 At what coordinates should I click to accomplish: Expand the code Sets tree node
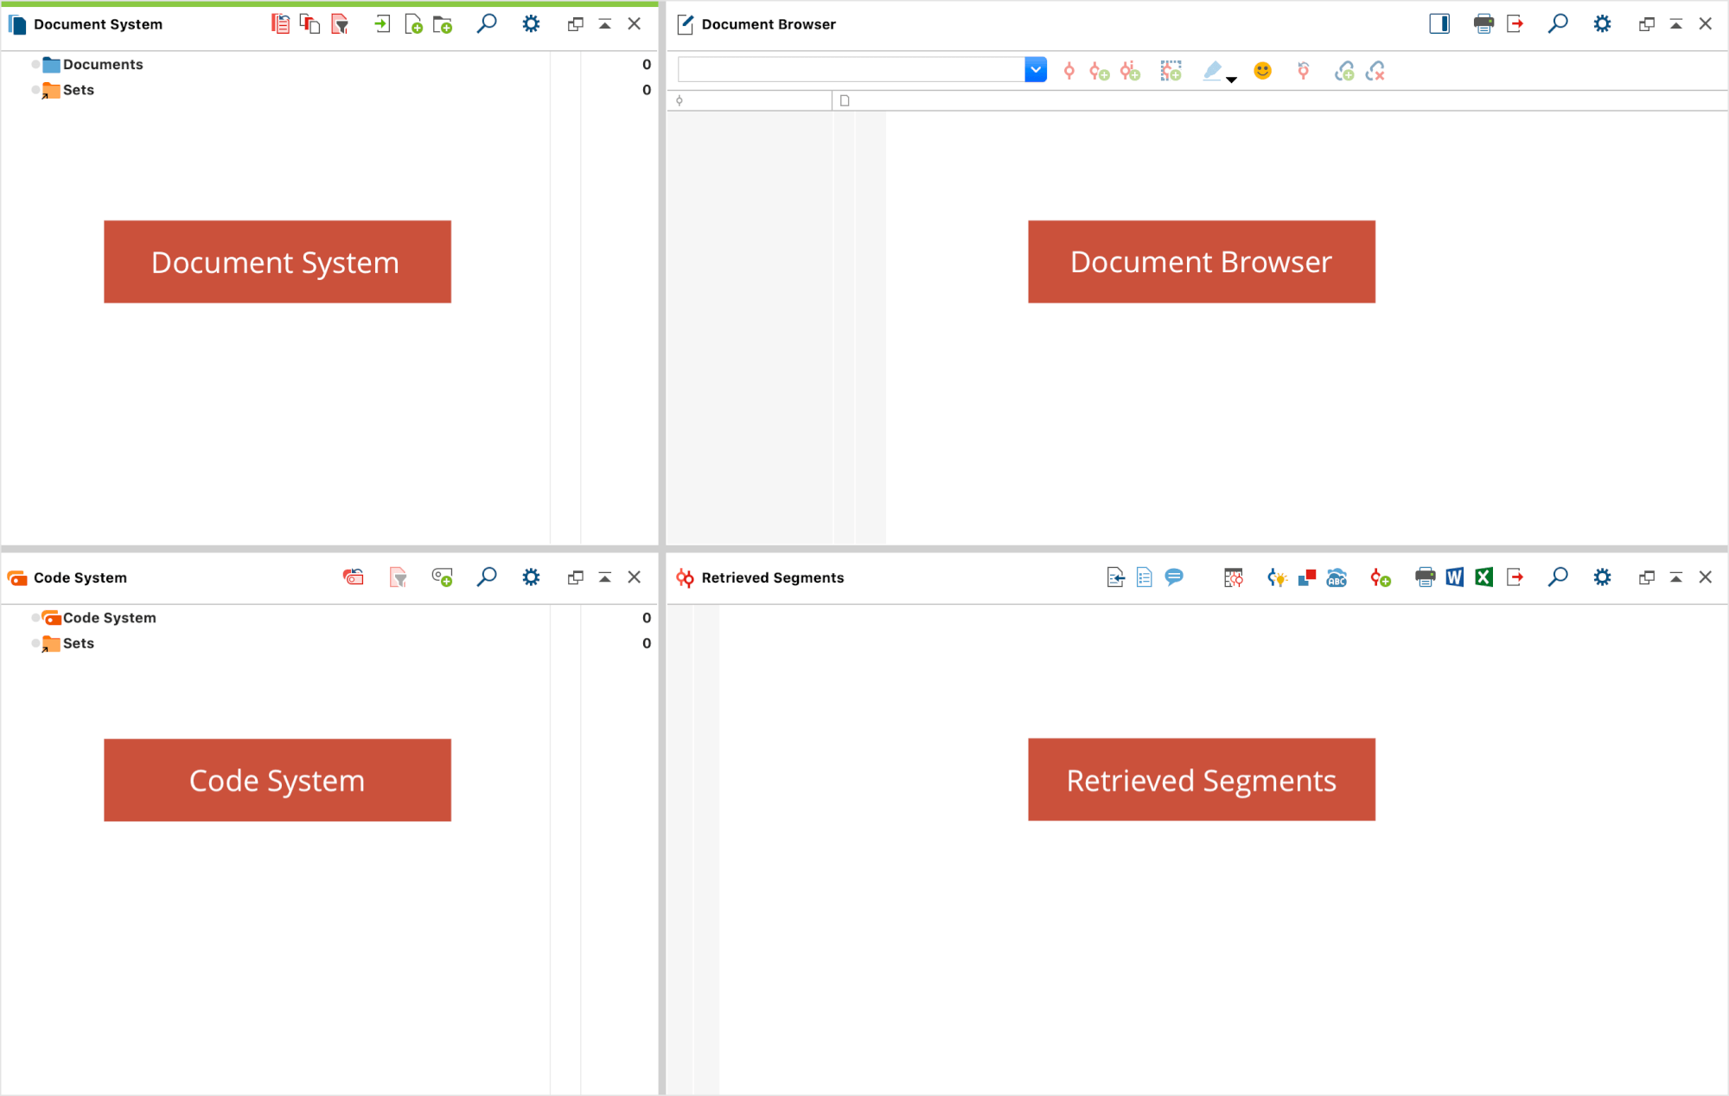click(x=35, y=642)
